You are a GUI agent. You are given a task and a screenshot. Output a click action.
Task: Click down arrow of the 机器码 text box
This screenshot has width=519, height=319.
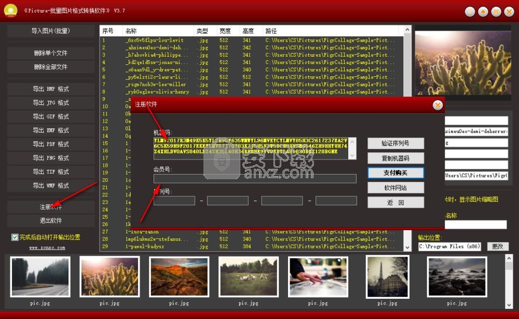point(352,155)
